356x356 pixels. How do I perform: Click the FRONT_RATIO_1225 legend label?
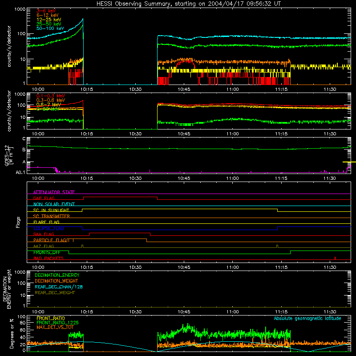pyautogui.click(x=57, y=323)
